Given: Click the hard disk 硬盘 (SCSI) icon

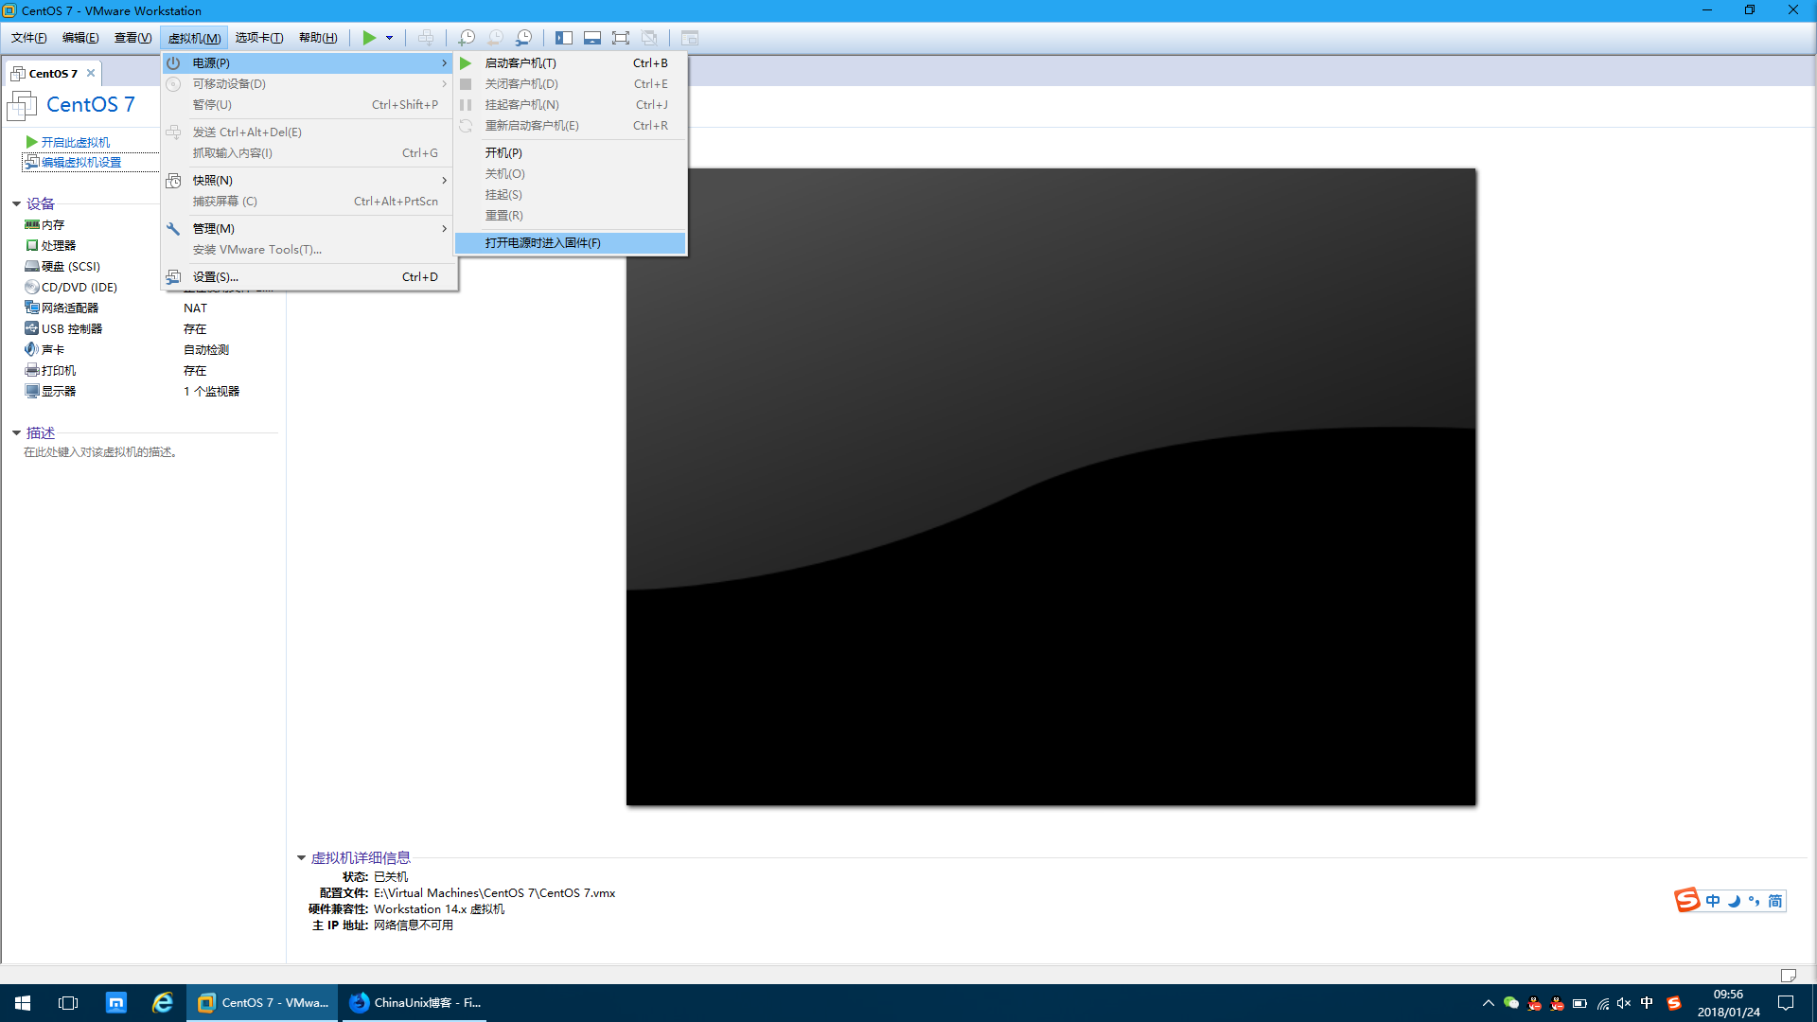Looking at the screenshot, I should 32,266.
